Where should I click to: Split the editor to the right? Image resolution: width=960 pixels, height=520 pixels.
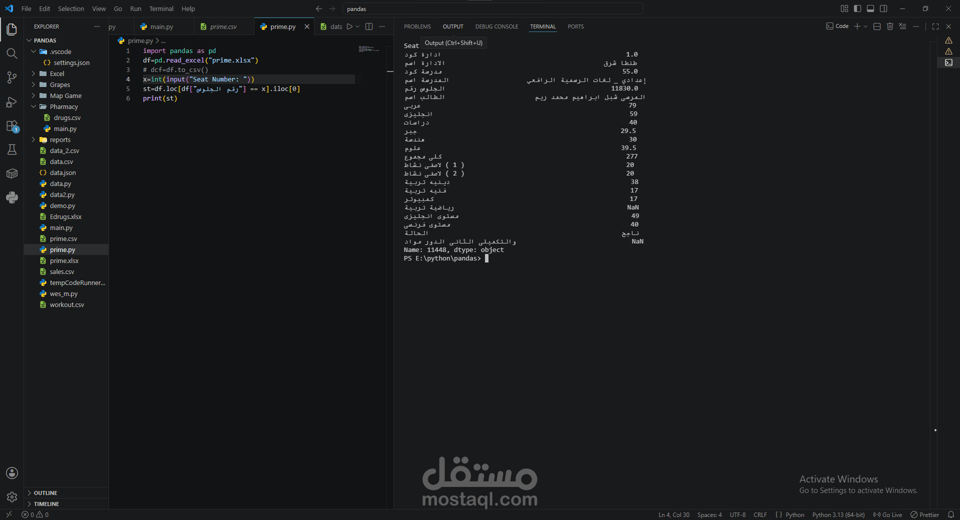pos(369,26)
